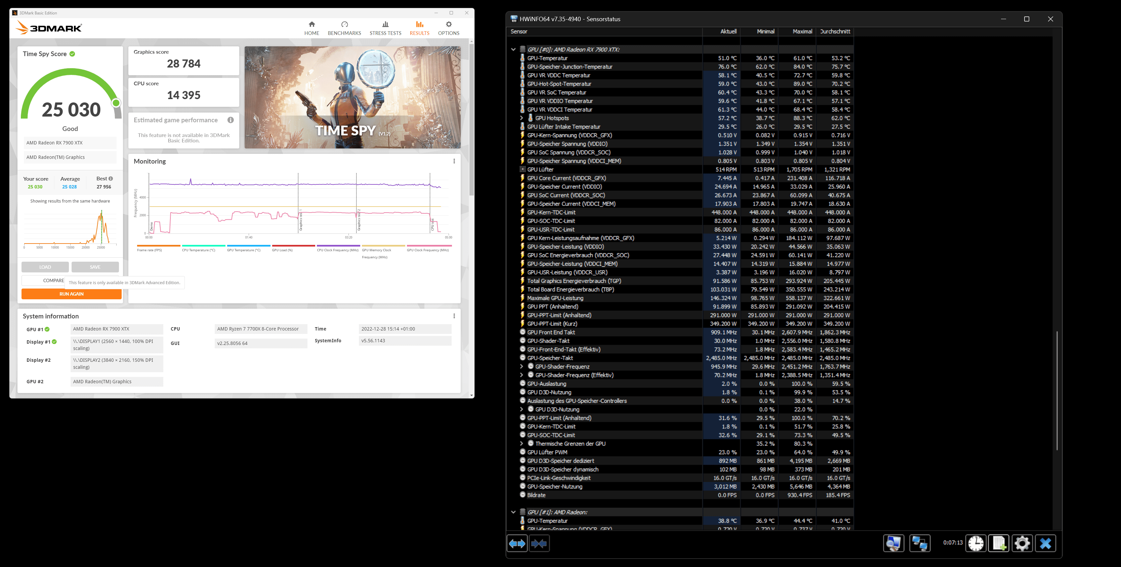1121x567 pixels.
Task: Expand the GPU-Shader-Frequenz row
Action: tap(521, 366)
